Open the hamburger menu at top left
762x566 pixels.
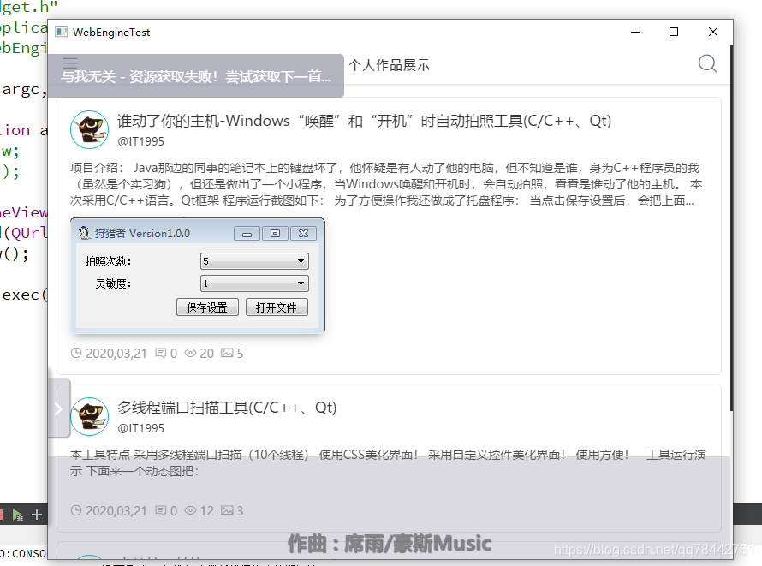69,63
